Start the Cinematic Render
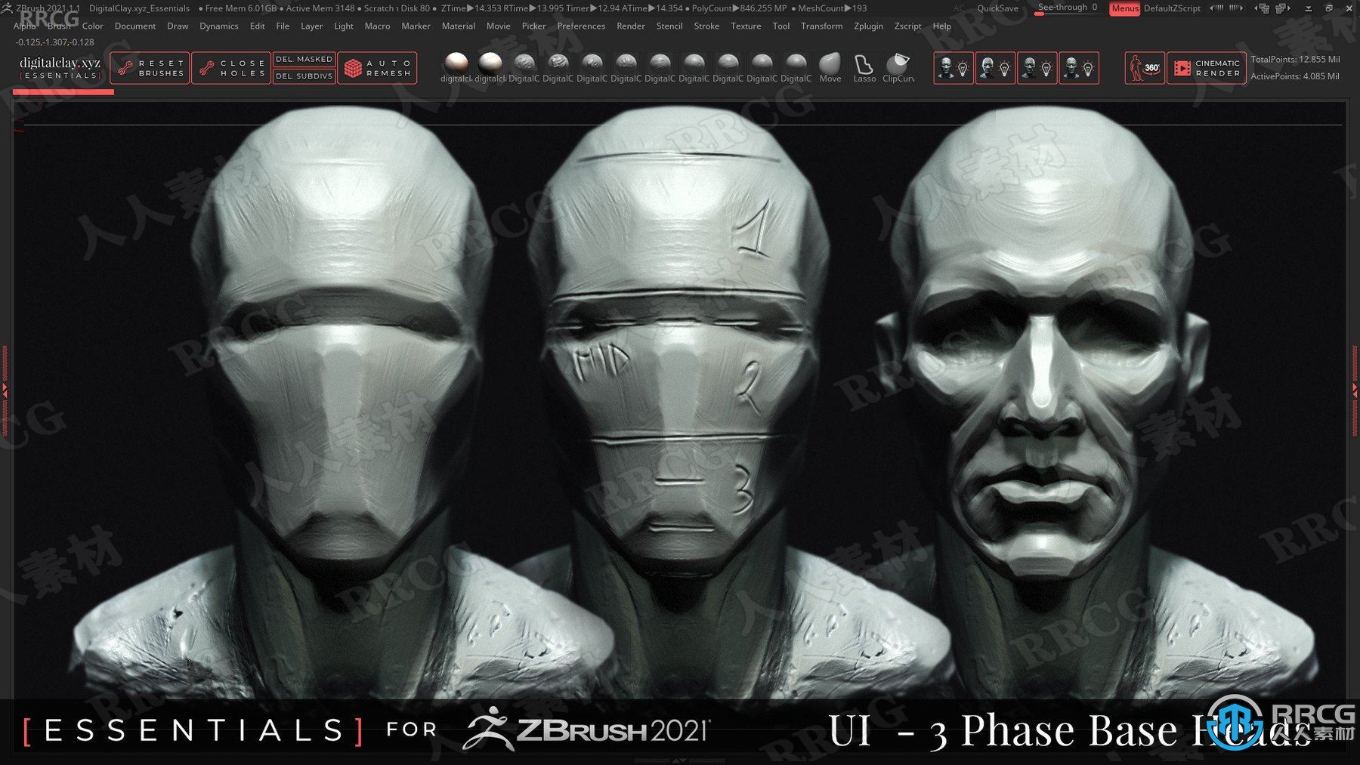 [1207, 68]
